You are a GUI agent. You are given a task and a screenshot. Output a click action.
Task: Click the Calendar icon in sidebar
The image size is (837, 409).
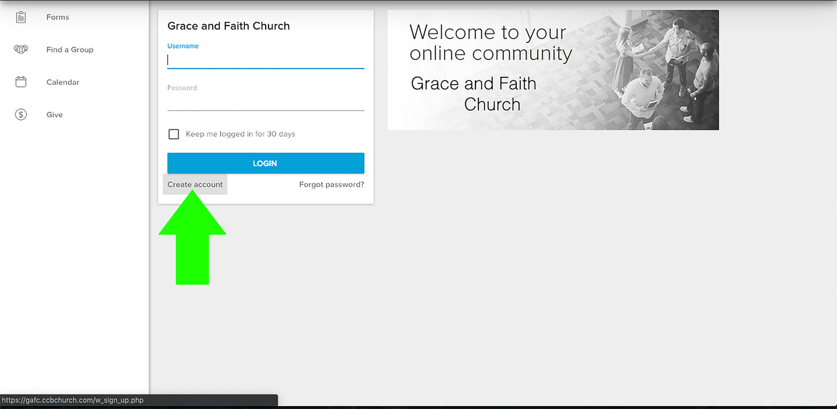(x=21, y=82)
